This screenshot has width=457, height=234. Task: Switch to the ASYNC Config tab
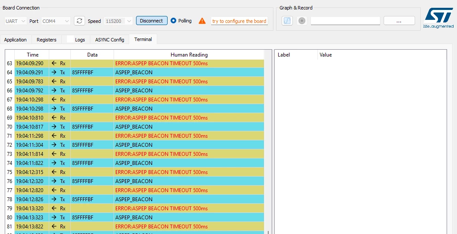coord(110,40)
